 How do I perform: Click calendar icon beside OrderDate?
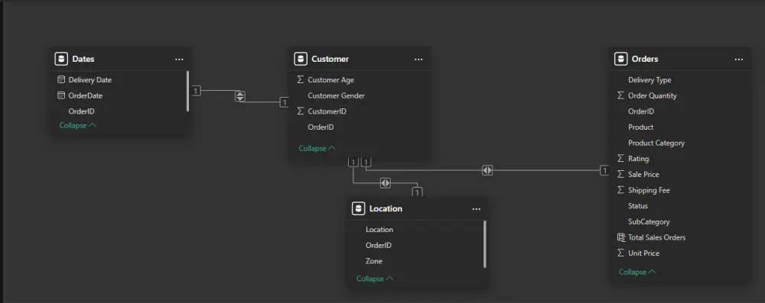61,95
